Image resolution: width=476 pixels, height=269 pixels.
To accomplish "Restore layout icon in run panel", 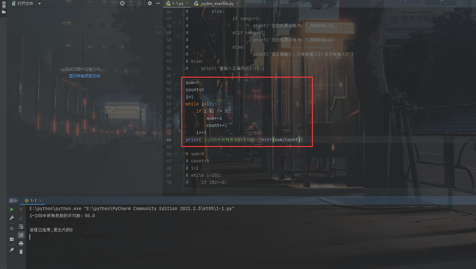I will 12,239.
